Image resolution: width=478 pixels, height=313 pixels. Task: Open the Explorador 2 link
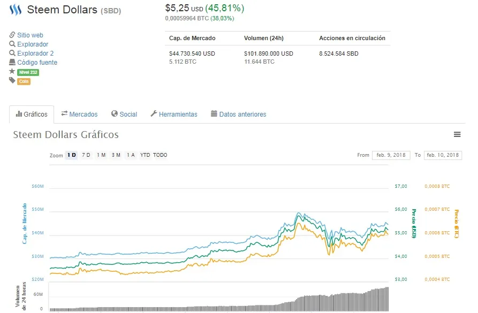pos(35,54)
